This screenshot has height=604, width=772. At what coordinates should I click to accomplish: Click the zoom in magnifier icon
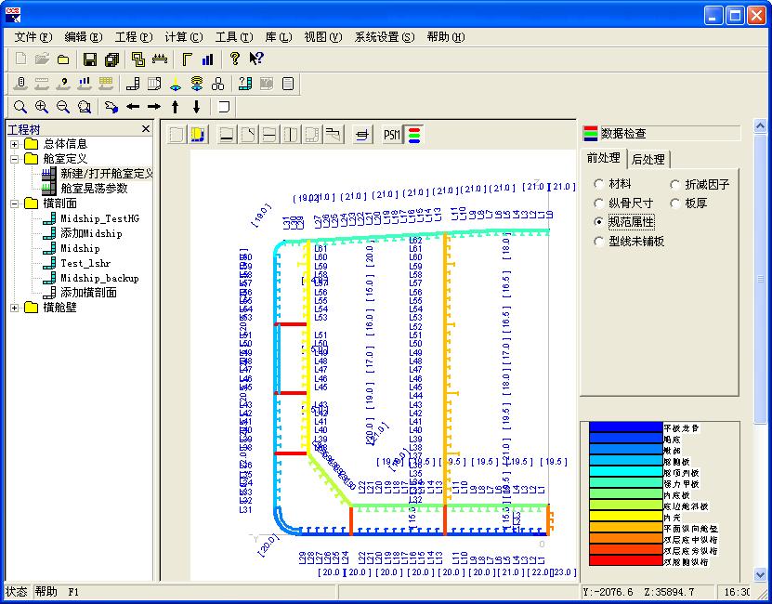coord(41,107)
